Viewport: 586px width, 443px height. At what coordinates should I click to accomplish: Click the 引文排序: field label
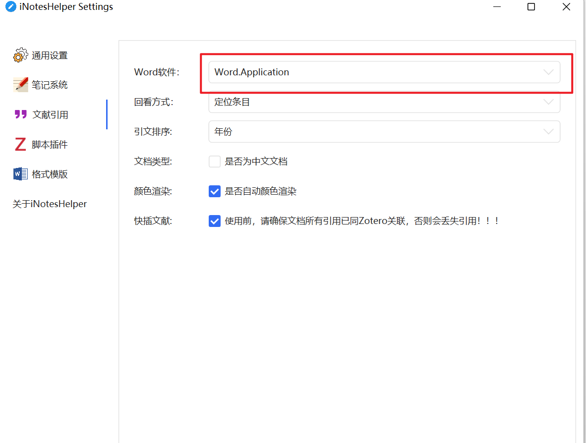click(153, 131)
